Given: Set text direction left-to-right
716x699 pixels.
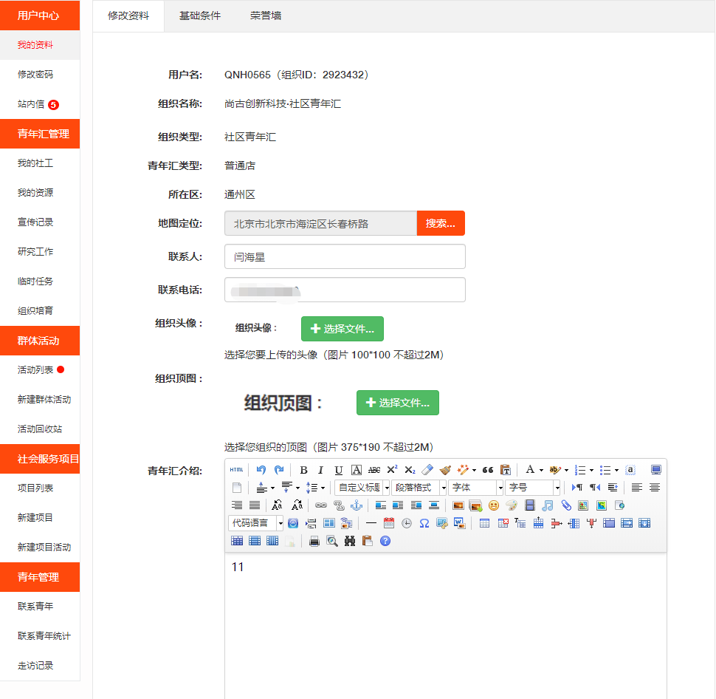Looking at the screenshot, I should [x=576, y=488].
